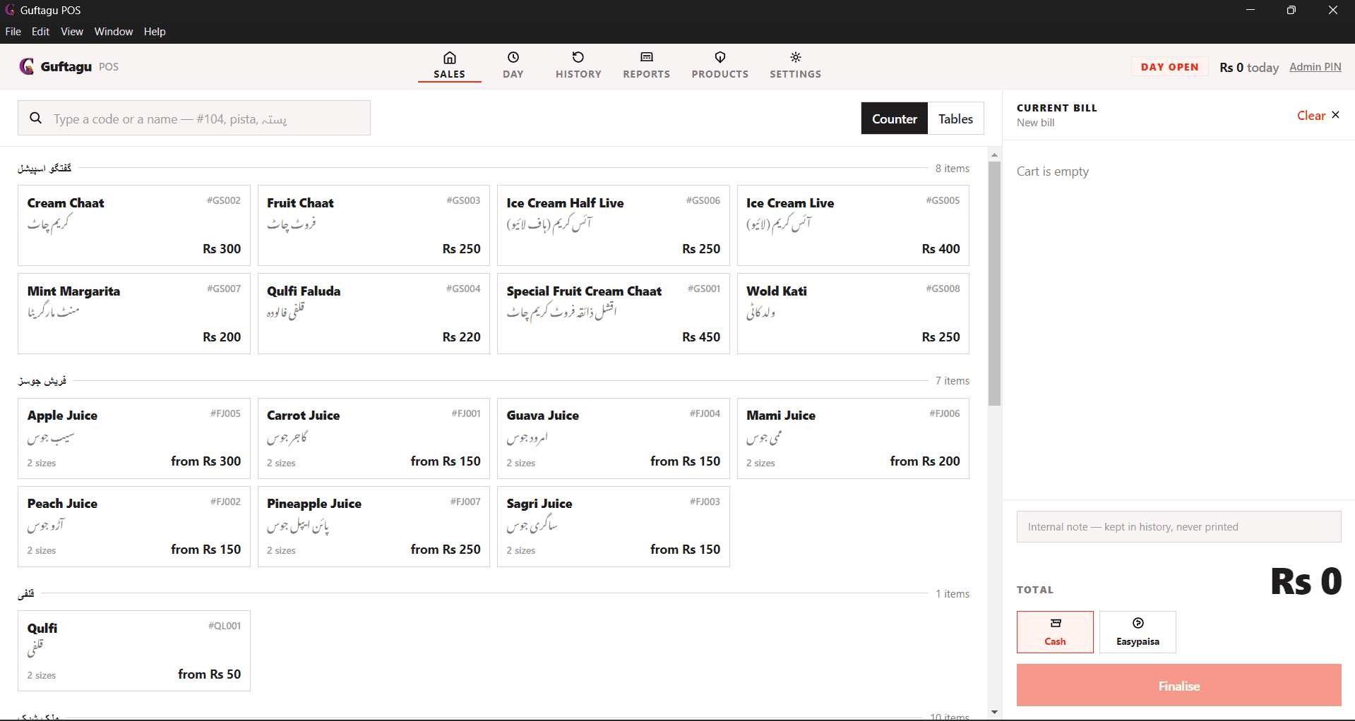
Task: Click the Guftagu logo icon
Action: pos(27,66)
